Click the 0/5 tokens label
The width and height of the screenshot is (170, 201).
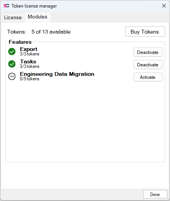30,79
